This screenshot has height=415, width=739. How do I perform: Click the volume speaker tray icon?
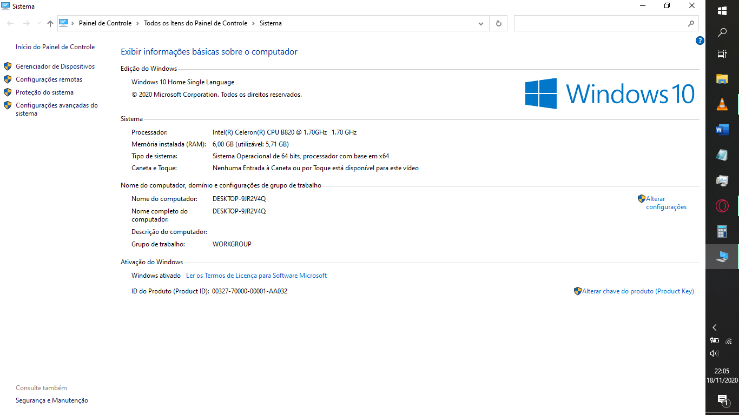[x=715, y=353]
